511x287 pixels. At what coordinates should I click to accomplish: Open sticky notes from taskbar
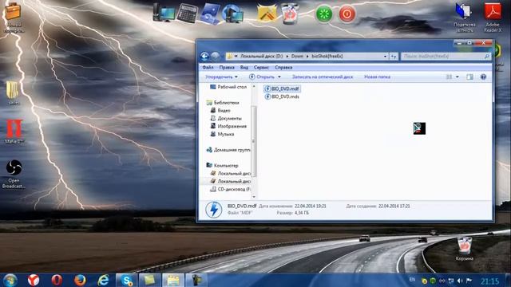click(x=150, y=280)
